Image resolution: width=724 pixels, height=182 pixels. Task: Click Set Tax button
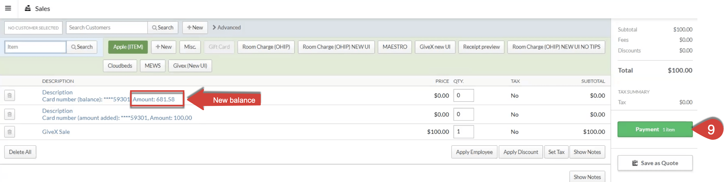556,152
